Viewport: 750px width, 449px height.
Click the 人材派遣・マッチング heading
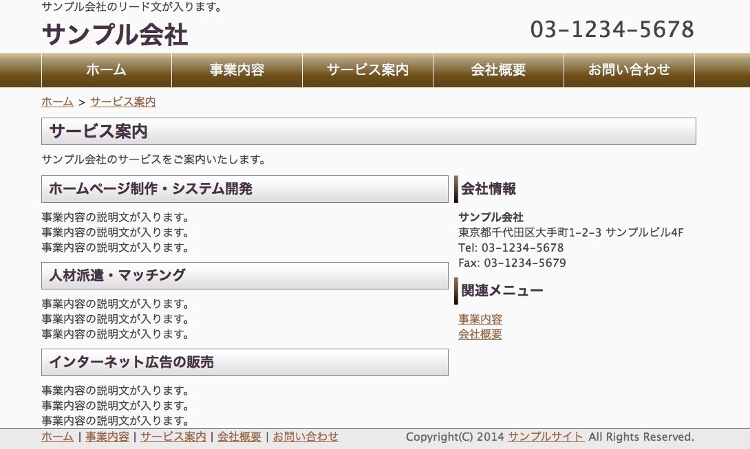pyautogui.click(x=117, y=276)
